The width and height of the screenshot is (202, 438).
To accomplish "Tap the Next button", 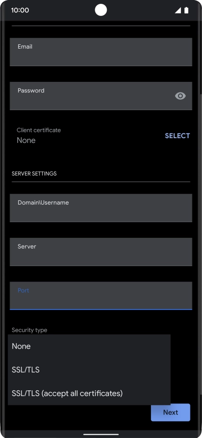I will (x=170, y=412).
